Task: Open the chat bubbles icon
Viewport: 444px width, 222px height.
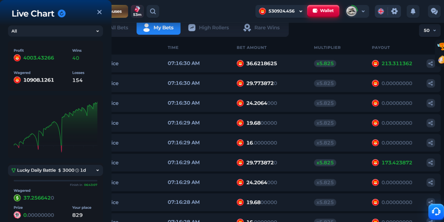Action: 434,11
